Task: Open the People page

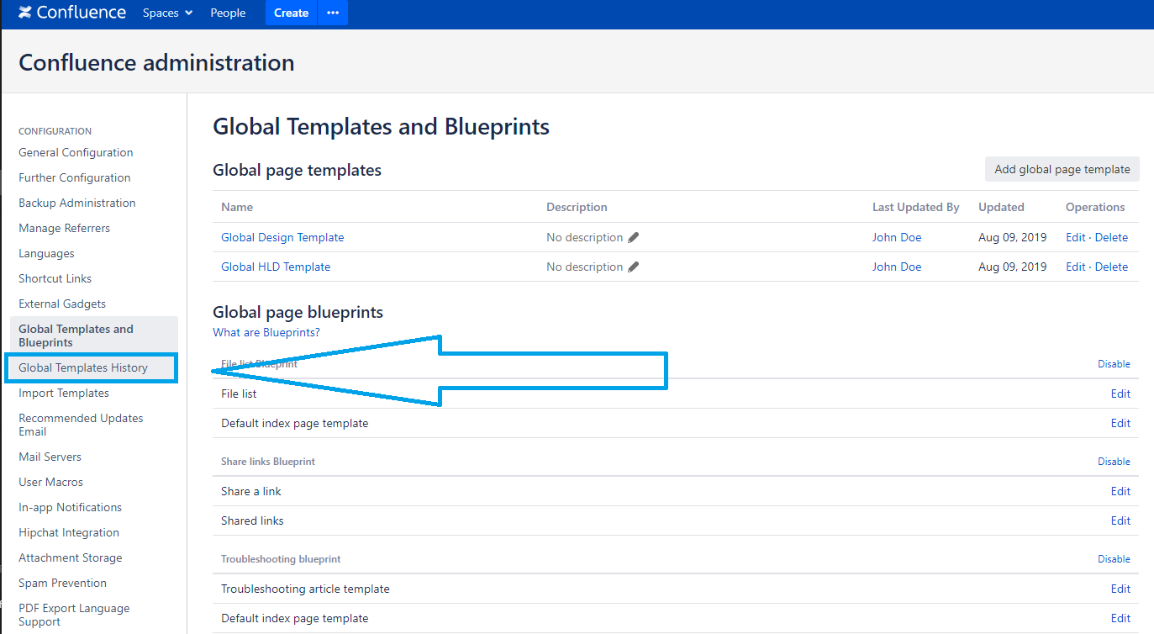Action: pos(228,13)
